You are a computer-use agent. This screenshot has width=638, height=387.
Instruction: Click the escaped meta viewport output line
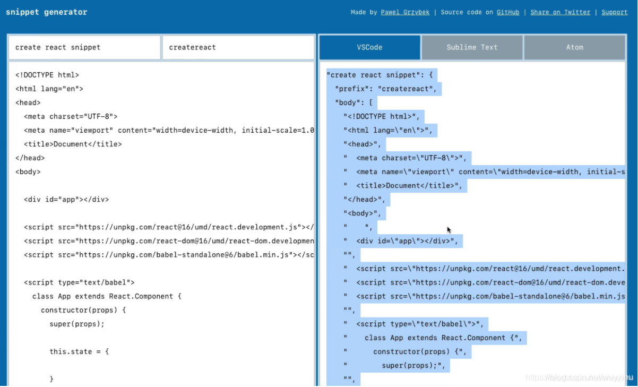click(484, 171)
